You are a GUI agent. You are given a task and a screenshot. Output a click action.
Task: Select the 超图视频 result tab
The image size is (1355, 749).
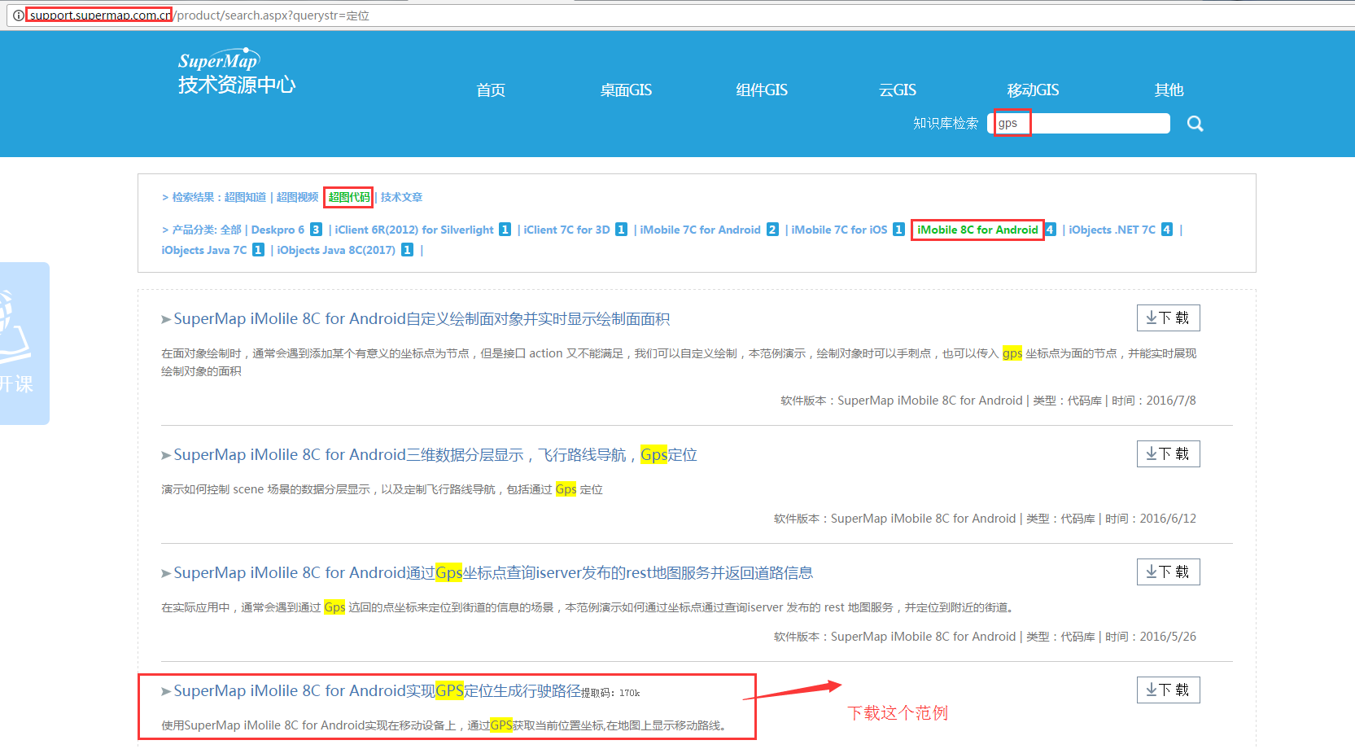tap(297, 197)
